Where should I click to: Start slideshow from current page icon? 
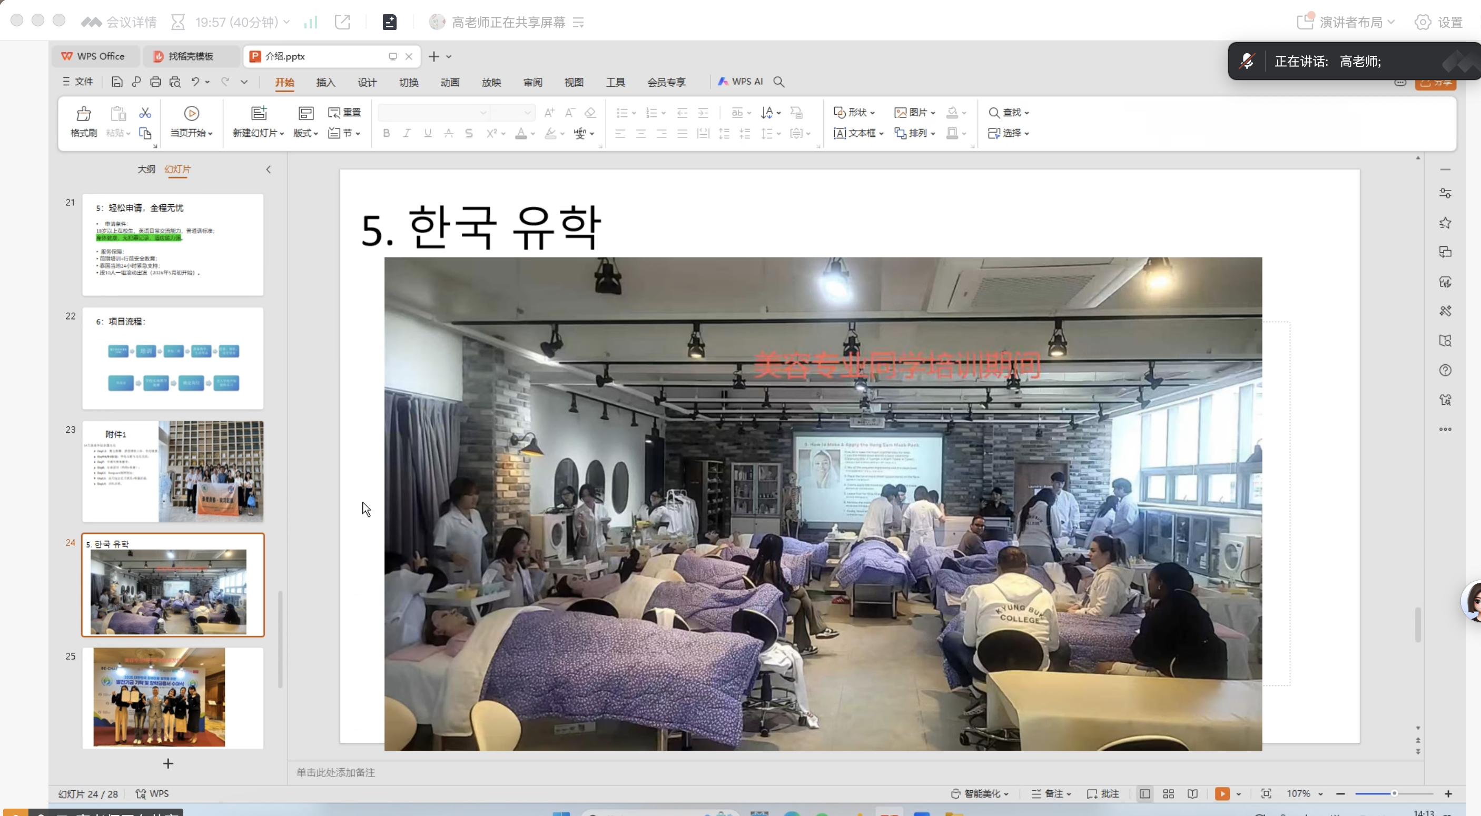click(192, 114)
